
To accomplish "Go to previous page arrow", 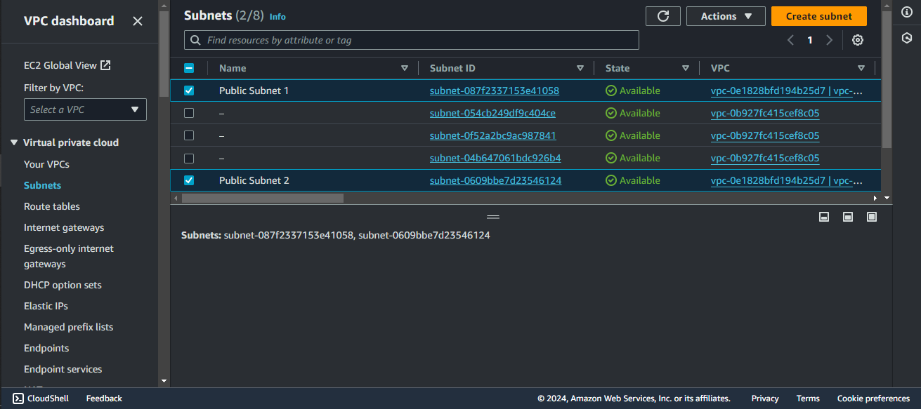I will tap(791, 40).
